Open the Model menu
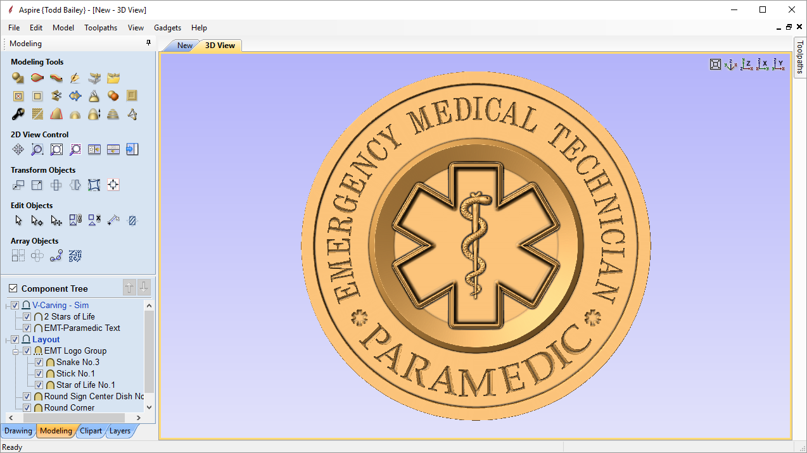The image size is (807, 453). [x=63, y=28]
